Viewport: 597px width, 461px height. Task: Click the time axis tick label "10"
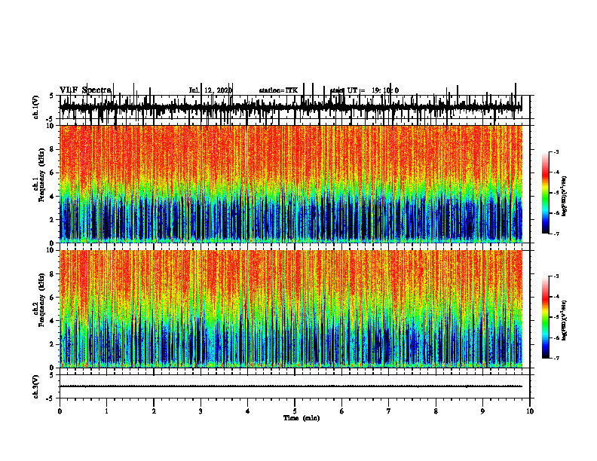pos(530,411)
